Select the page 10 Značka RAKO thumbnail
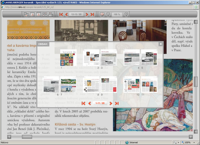The height and width of the screenshot is (145, 200). (132, 85)
